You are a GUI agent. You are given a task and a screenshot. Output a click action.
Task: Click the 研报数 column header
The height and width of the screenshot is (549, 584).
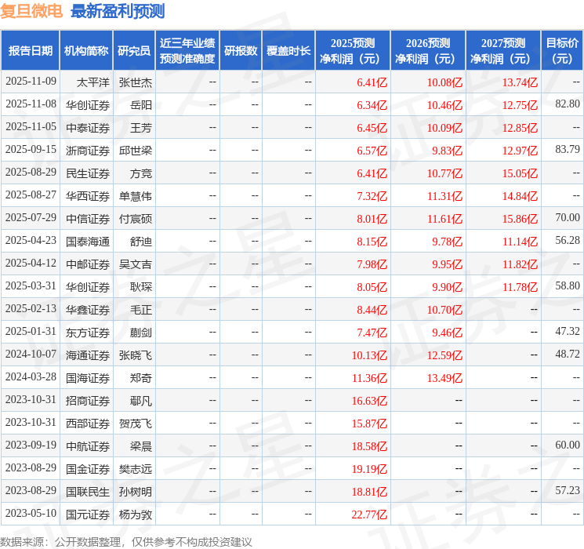240,51
